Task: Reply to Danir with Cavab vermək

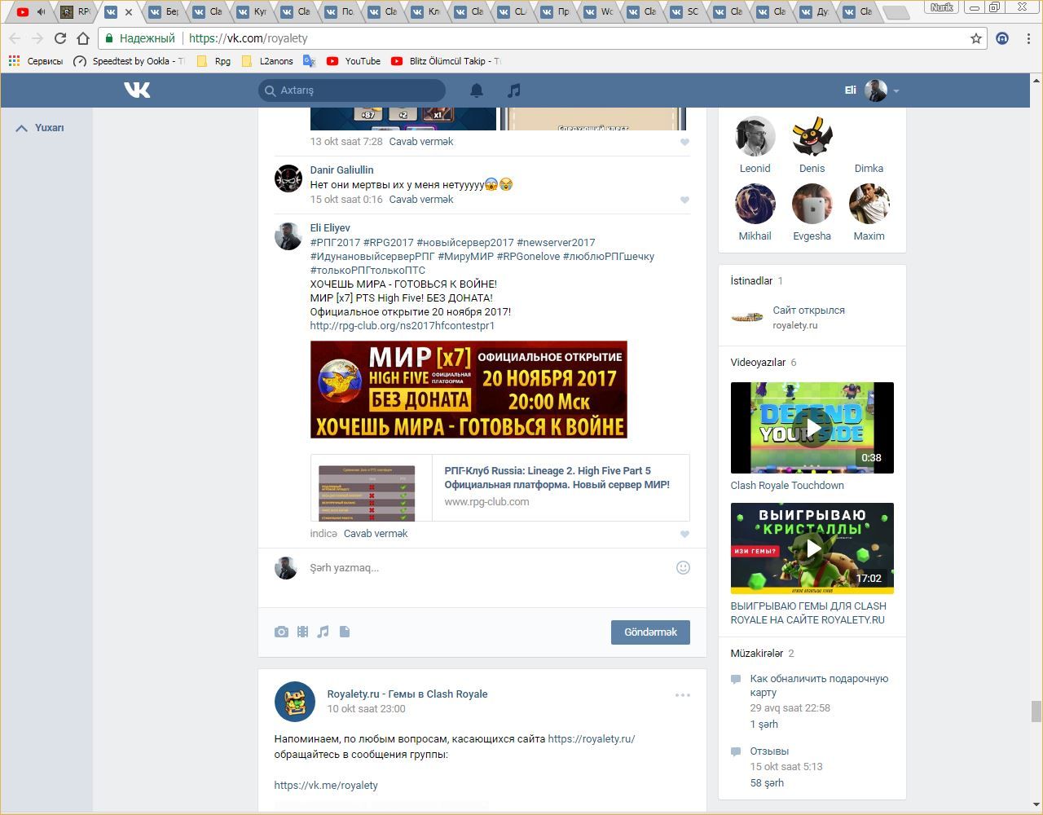Action: coord(421,200)
